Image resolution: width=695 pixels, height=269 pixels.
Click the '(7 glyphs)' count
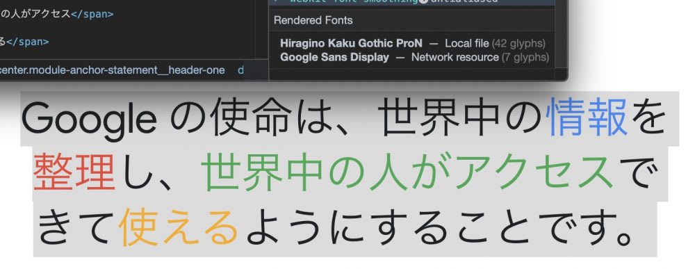[x=525, y=57]
